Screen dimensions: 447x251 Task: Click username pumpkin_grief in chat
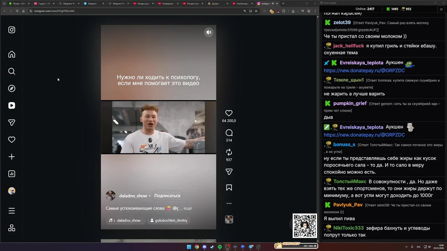pyautogui.click(x=350, y=103)
